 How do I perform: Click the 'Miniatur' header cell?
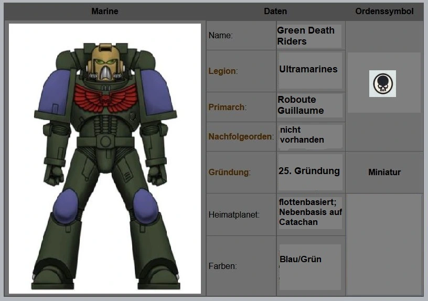point(384,172)
